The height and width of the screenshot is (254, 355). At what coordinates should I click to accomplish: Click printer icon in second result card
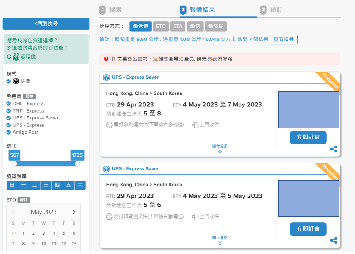[109, 216]
